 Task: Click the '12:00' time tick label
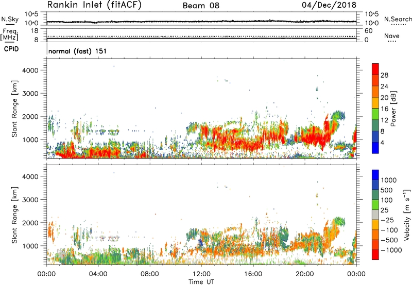pyautogui.click(x=201, y=274)
